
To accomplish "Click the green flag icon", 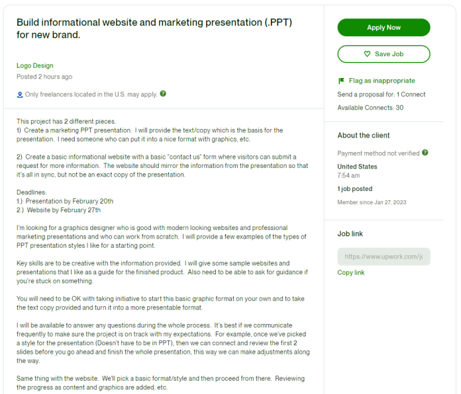I will click(341, 81).
